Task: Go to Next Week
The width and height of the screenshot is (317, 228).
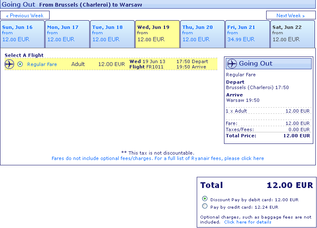Action: (x=291, y=15)
